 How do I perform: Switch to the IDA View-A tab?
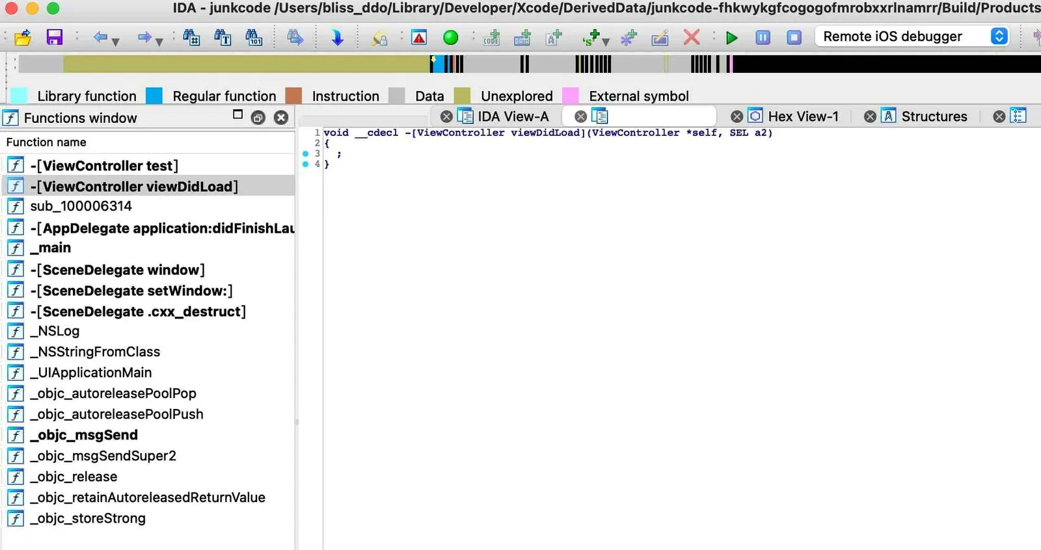coord(513,116)
